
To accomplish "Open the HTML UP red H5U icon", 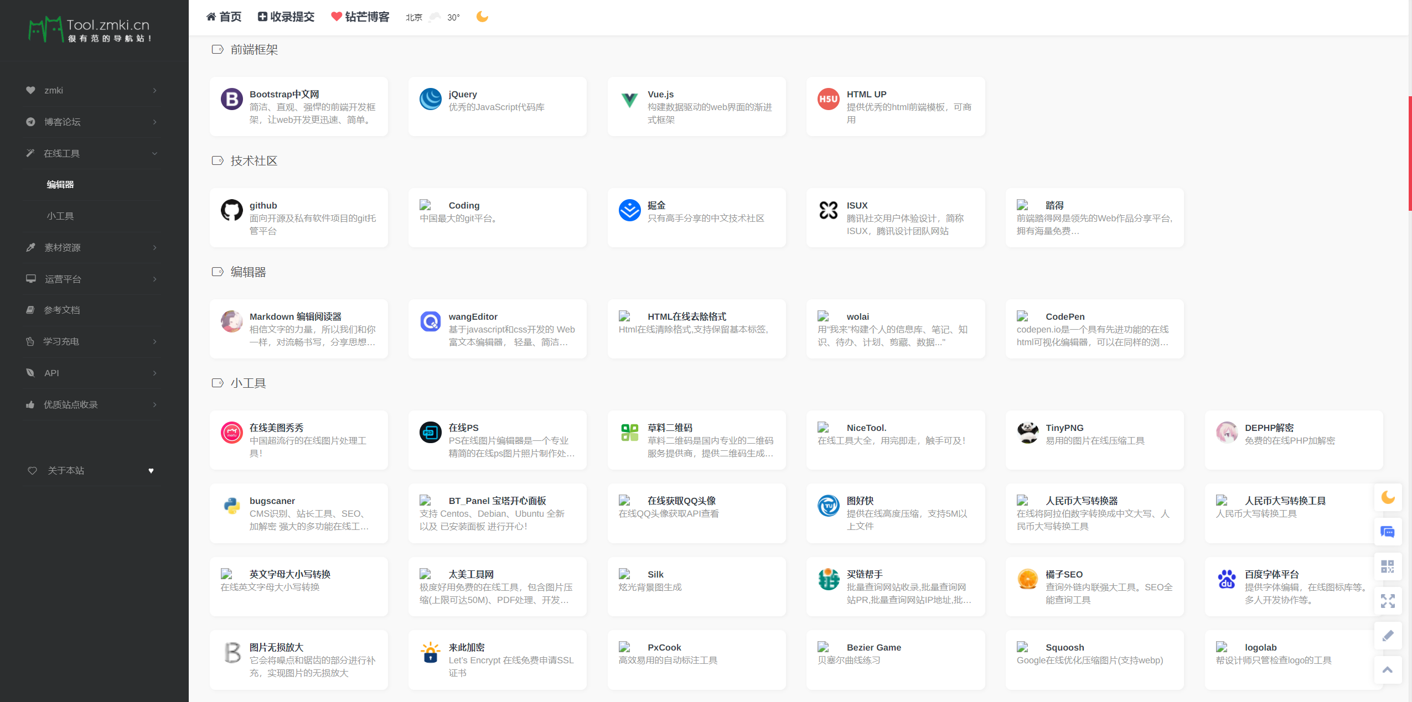I will pyautogui.click(x=829, y=100).
